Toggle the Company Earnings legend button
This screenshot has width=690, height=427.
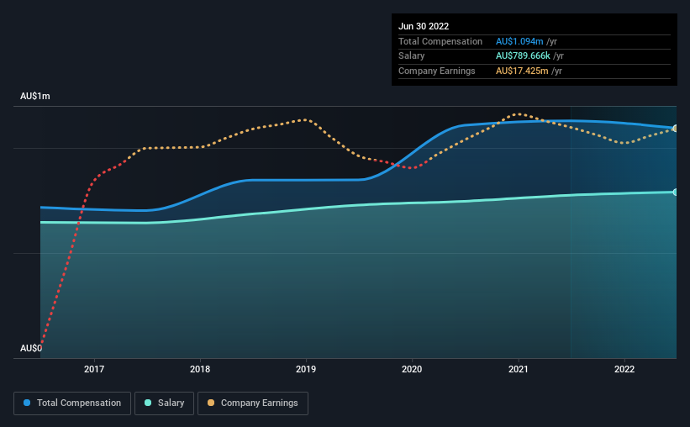[253, 403]
